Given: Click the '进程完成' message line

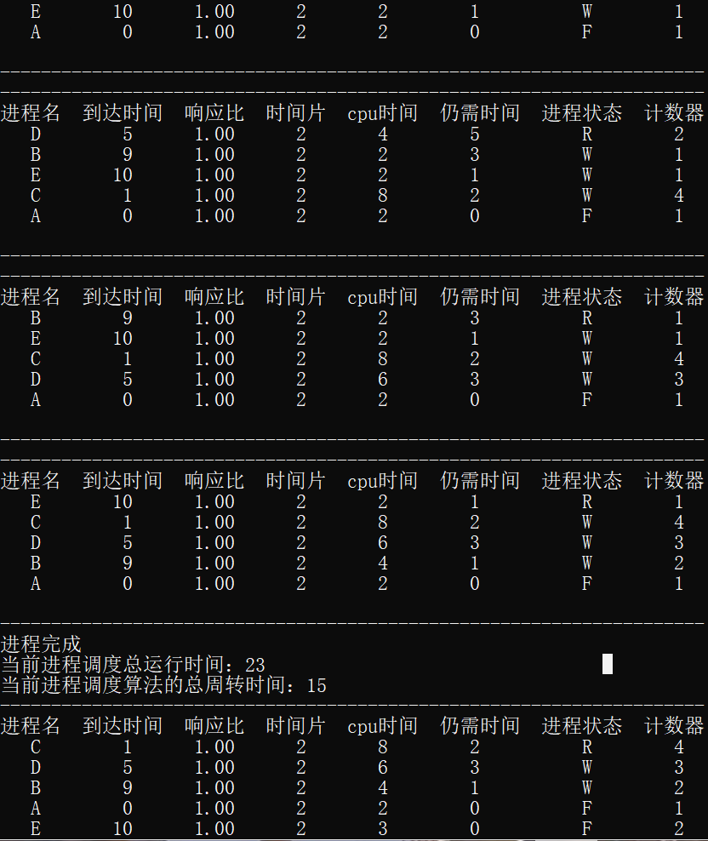Looking at the screenshot, I should click(41, 644).
